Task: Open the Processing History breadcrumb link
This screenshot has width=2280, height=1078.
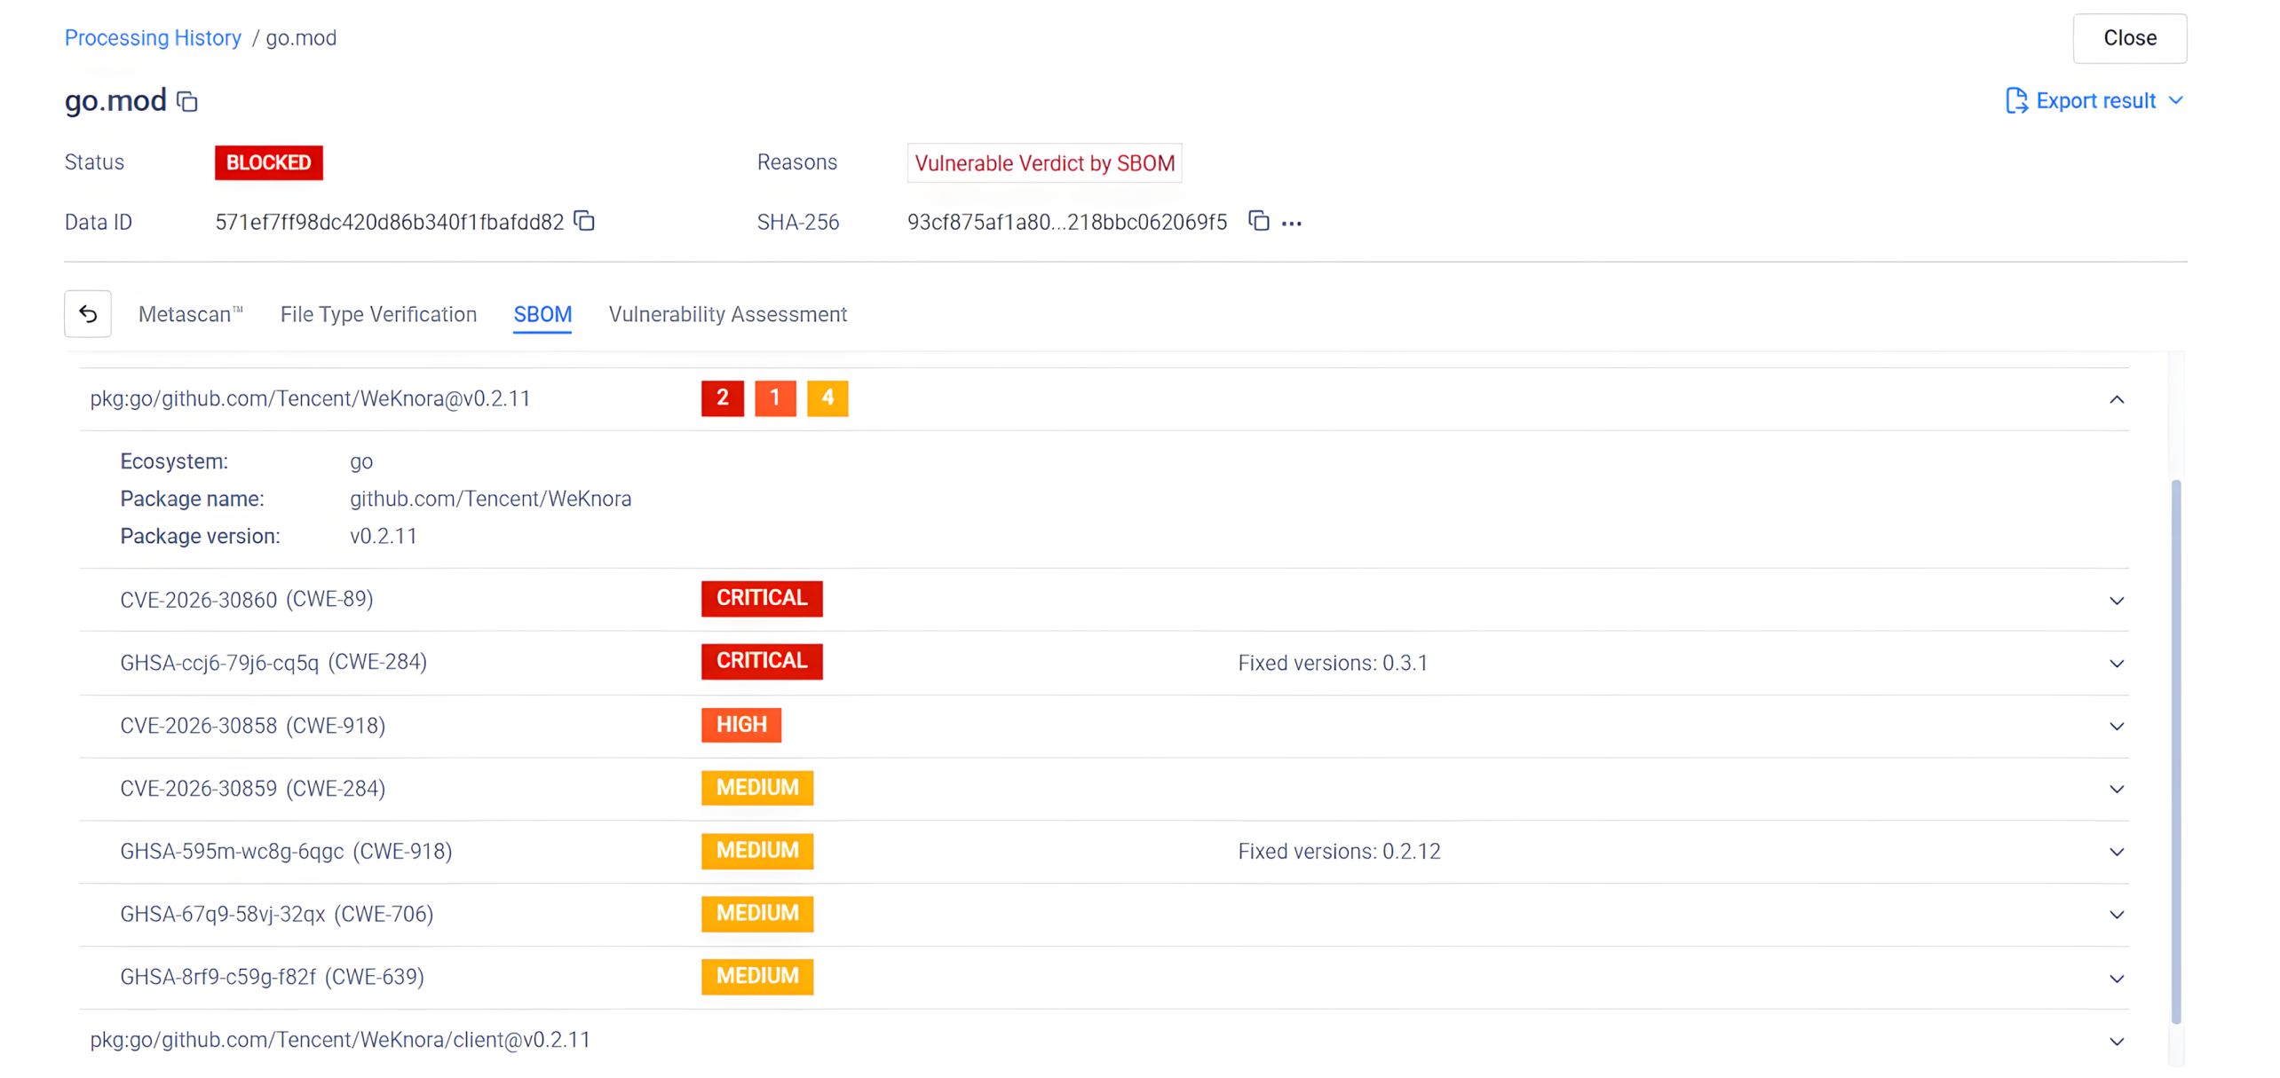Action: tap(153, 38)
